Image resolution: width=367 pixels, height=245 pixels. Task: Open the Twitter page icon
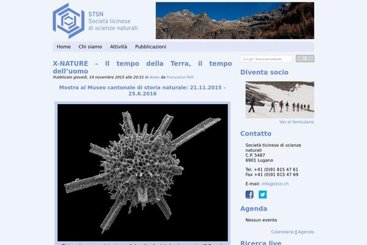tap(262, 195)
